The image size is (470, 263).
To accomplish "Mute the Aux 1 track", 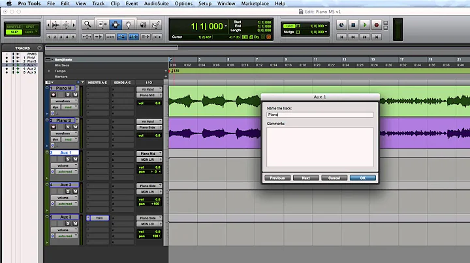I will (75, 159).
